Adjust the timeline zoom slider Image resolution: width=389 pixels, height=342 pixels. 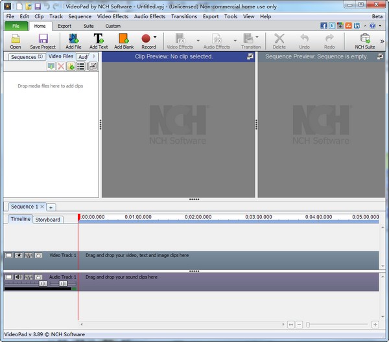308,325
